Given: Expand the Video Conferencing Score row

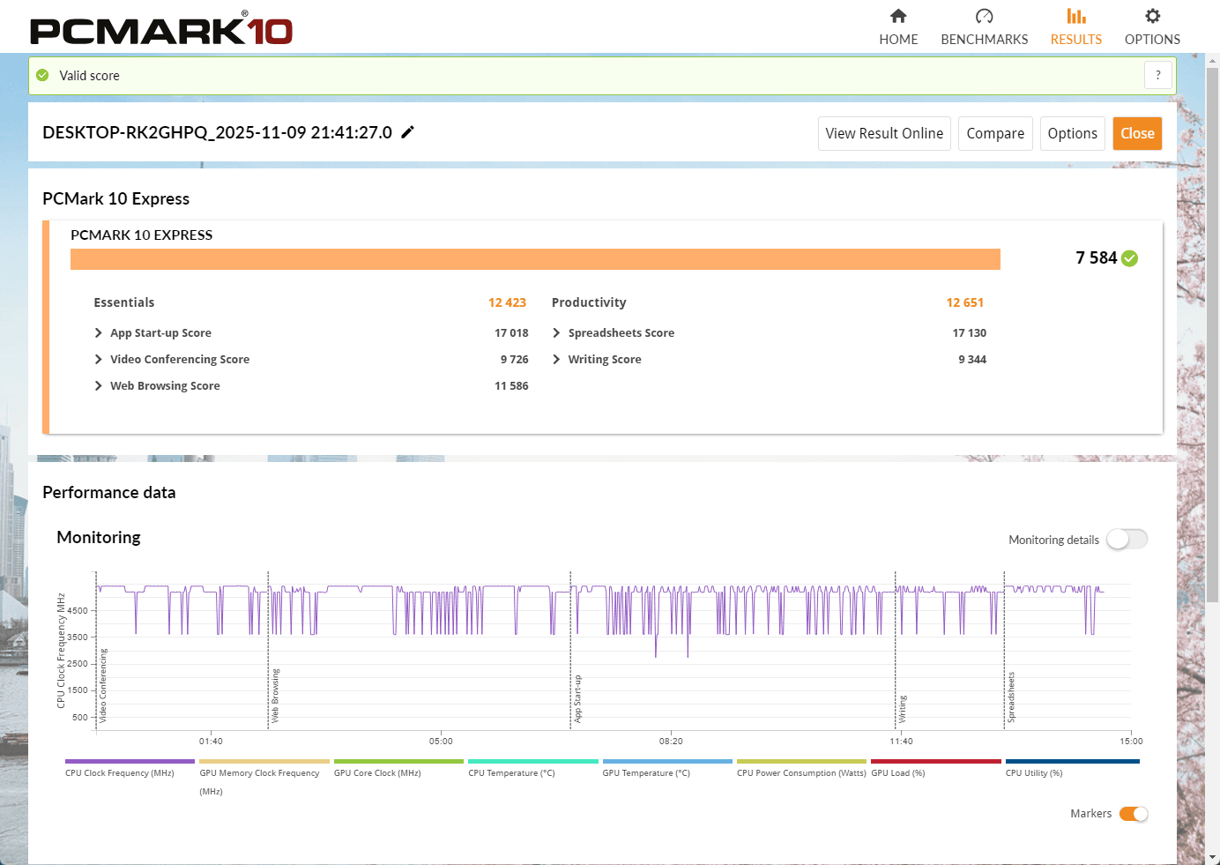Looking at the screenshot, I should [x=99, y=360].
